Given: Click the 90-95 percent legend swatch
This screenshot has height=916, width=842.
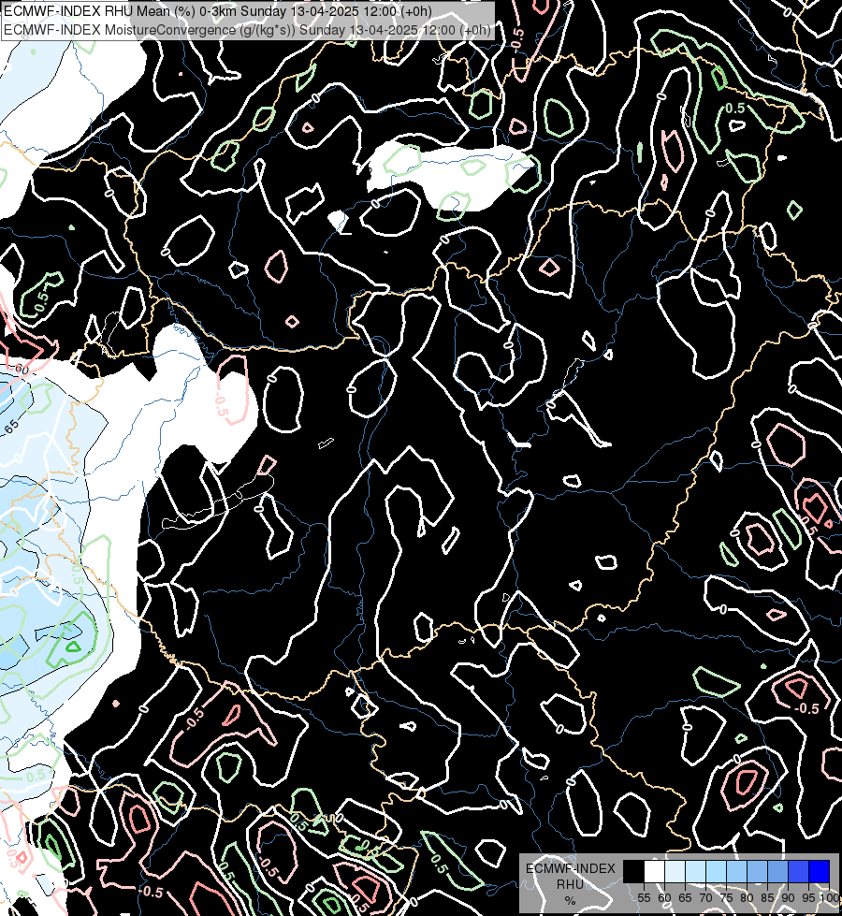Looking at the screenshot, I should [798, 871].
